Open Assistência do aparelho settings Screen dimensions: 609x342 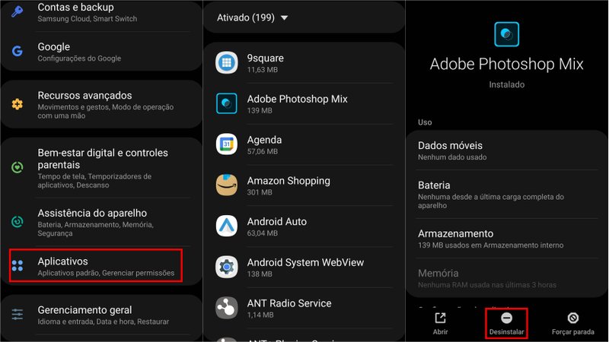[101, 222]
